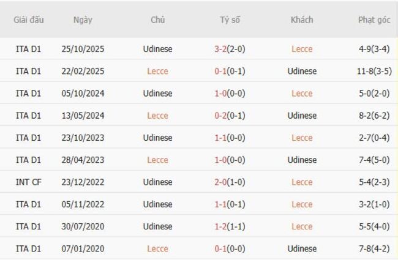Select the Phạt góc column header
The image size is (398, 260).
(374, 20)
